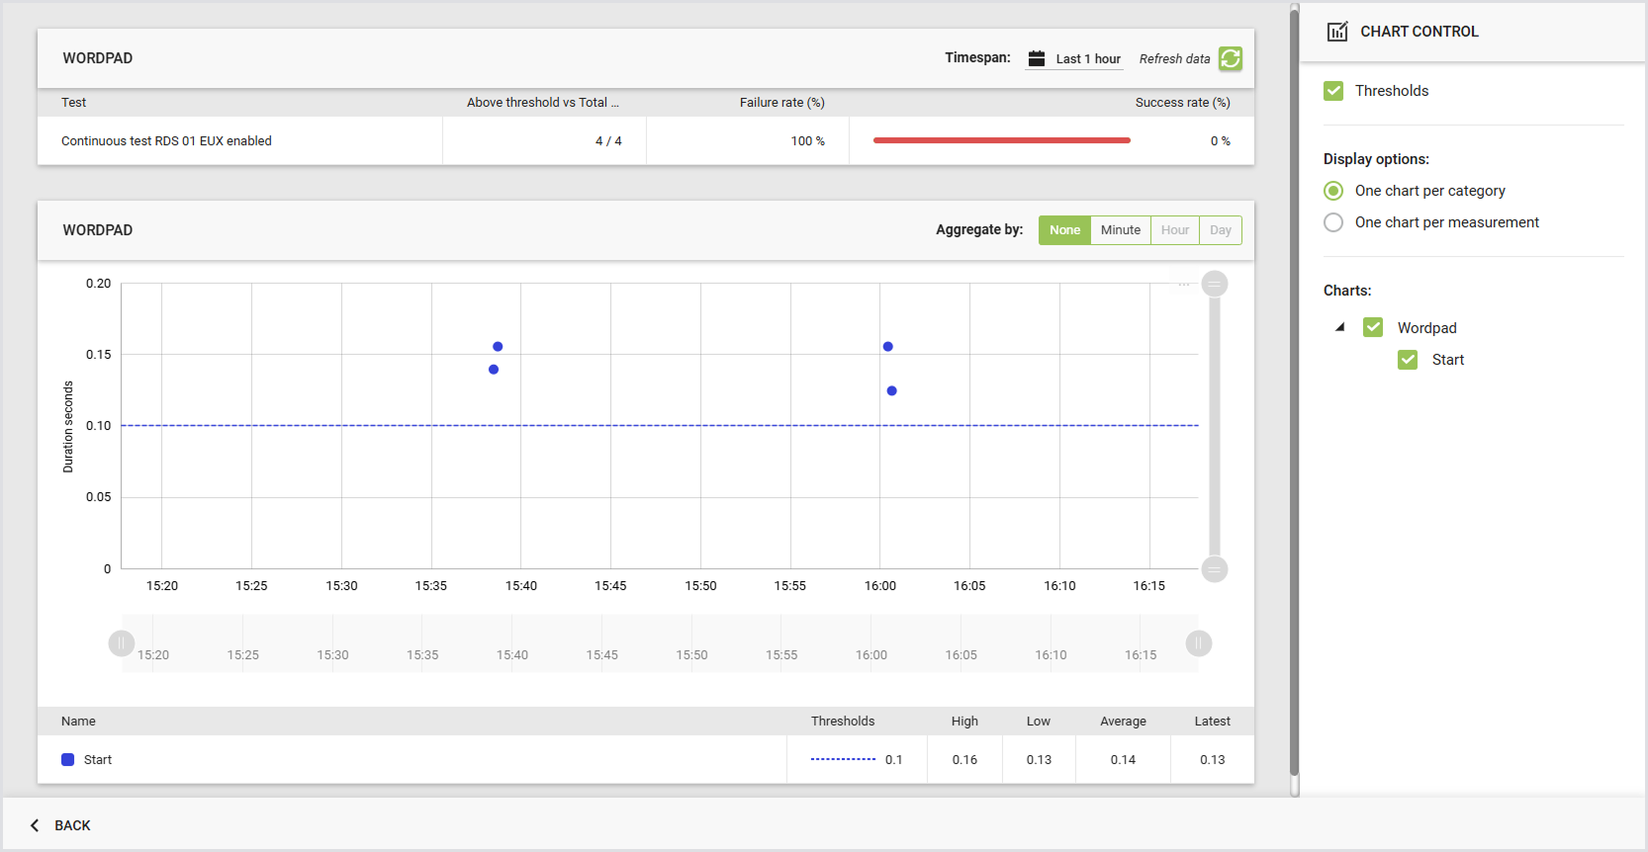Click the Name column header
The width and height of the screenshot is (1648, 852).
[x=78, y=722]
